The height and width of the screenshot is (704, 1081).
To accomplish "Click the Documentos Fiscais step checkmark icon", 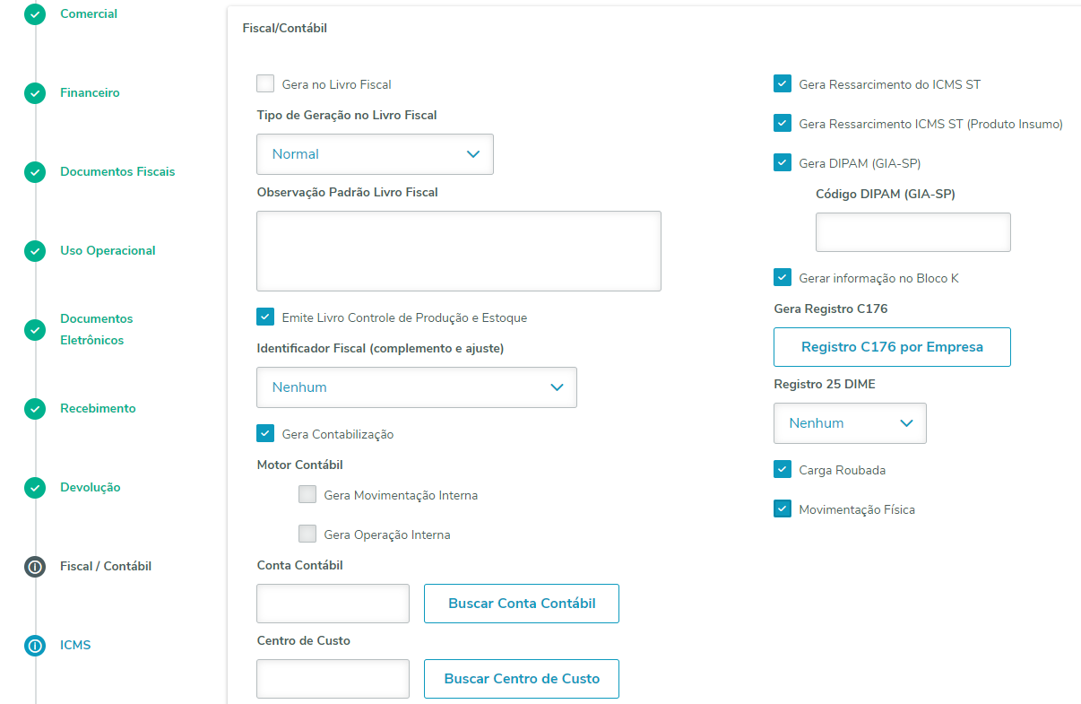I will point(35,172).
